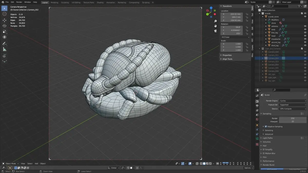Switch to solid viewport shading
The width and height of the screenshot is (308, 173).
[204, 164]
